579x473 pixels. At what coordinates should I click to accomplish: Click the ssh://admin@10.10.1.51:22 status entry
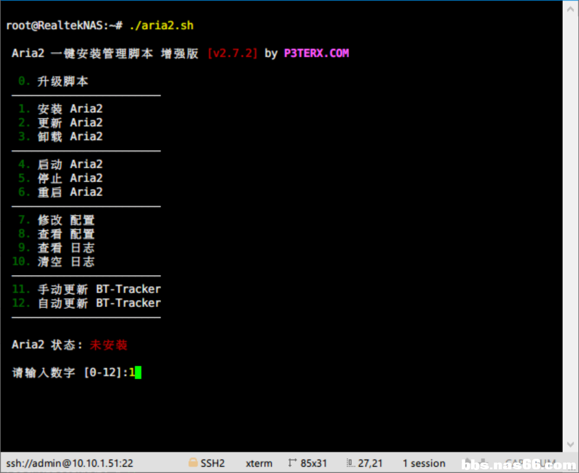point(69,463)
